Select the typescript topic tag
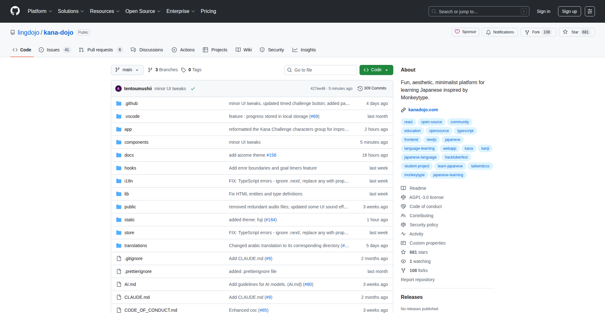The height and width of the screenshot is (313, 605). (465, 131)
